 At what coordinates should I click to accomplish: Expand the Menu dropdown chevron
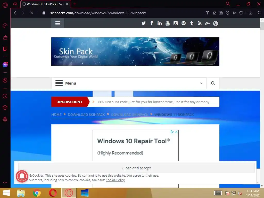[201, 83]
